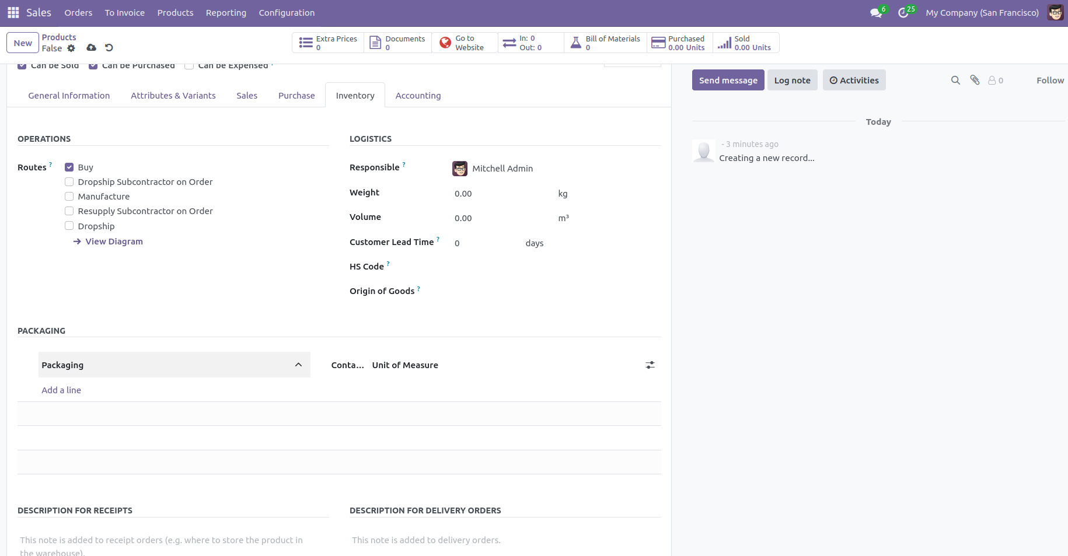1068x556 pixels.
Task: Click the Weight input field
Action: pos(502,194)
